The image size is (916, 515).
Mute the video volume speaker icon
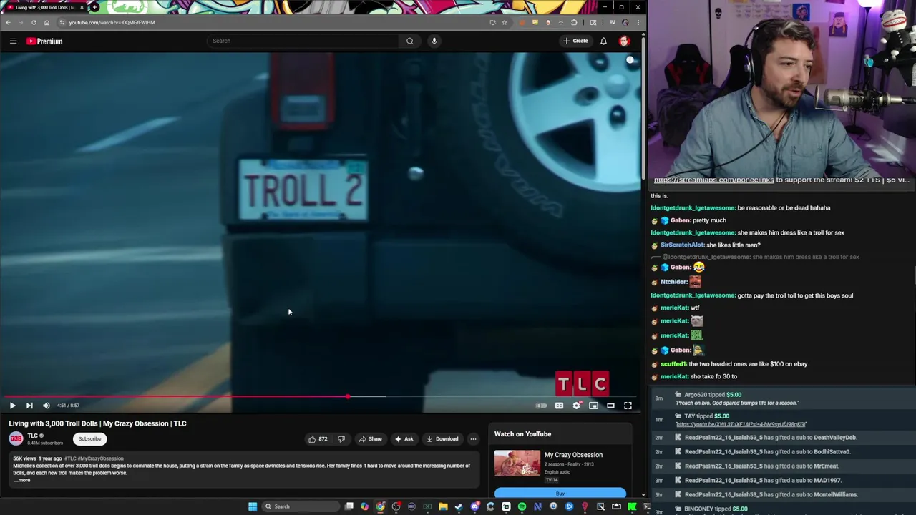pos(47,406)
